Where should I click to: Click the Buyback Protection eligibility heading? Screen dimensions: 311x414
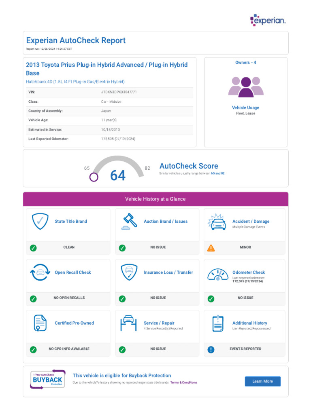[122, 376]
